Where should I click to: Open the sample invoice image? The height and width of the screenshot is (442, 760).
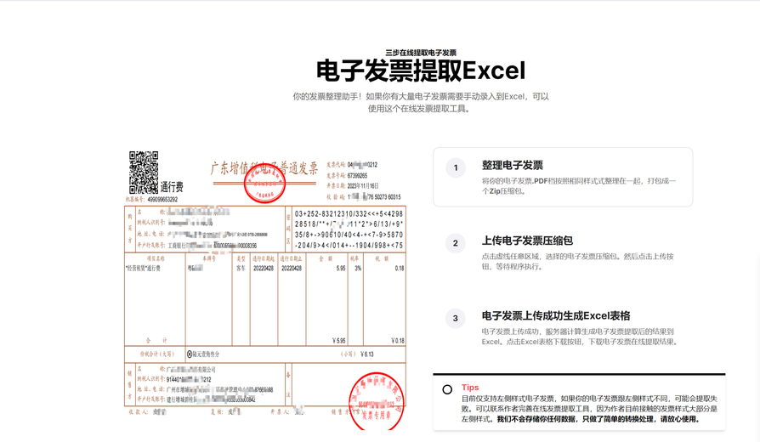point(265,291)
